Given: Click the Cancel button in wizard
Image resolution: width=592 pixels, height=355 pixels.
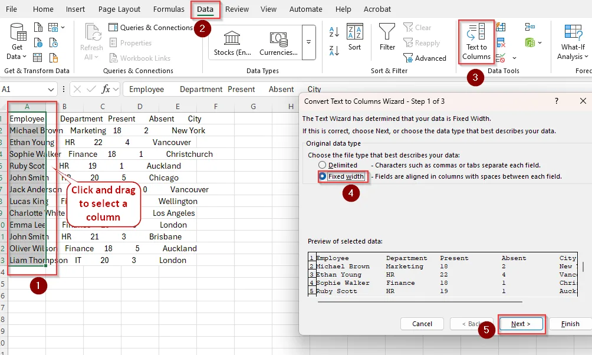Looking at the screenshot, I should 422,324.
